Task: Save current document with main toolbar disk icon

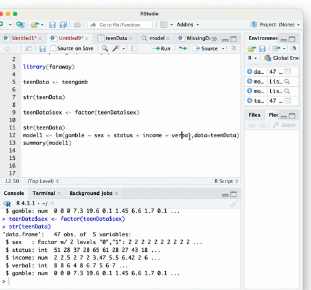Action: coord(52,25)
